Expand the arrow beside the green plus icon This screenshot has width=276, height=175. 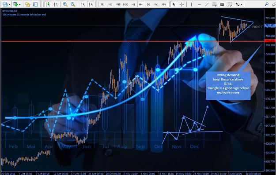20,4
